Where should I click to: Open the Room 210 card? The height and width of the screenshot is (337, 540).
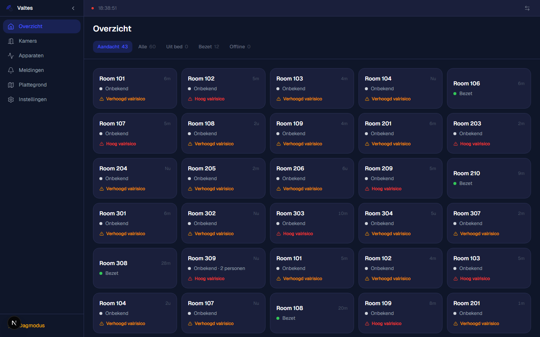click(489, 178)
